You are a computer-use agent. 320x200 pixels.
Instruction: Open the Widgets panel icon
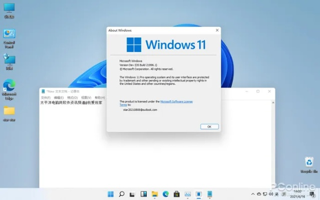pos(143,194)
